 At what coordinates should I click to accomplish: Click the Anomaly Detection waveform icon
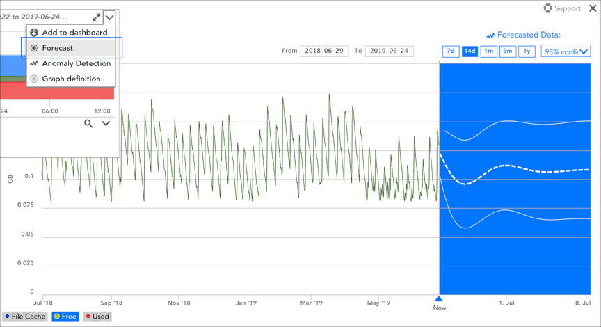[34, 63]
